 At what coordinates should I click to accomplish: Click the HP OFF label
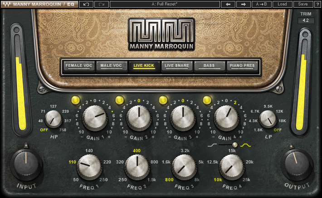pyautogui.click(x=44, y=130)
